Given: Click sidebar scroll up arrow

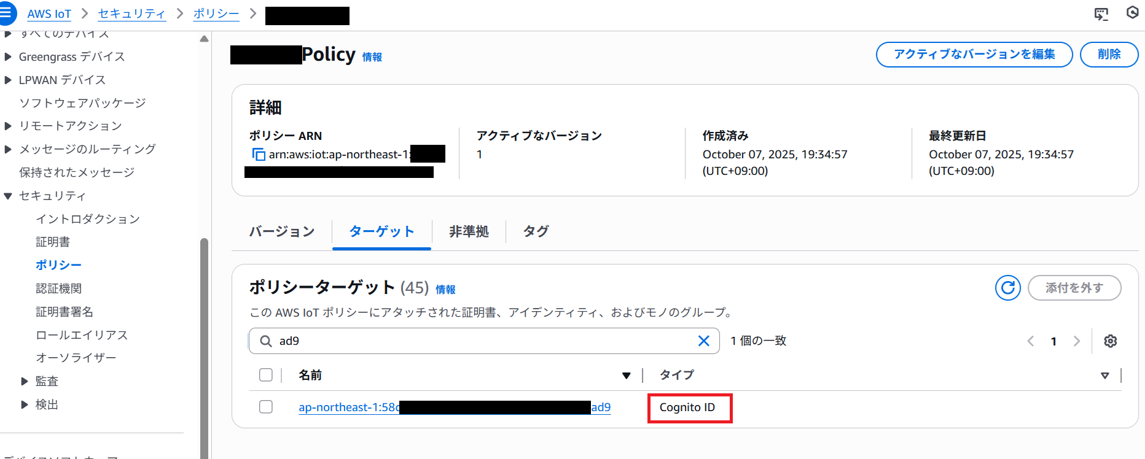Looking at the screenshot, I should pyautogui.click(x=204, y=39).
